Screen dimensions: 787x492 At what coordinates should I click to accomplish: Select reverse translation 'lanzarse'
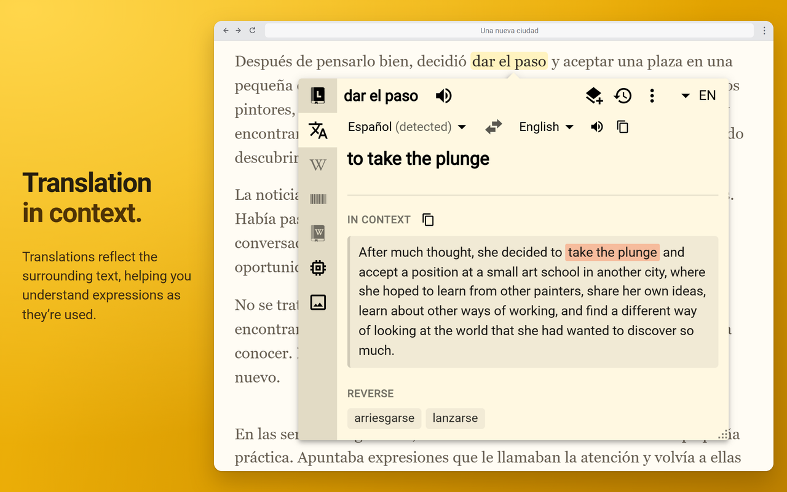455,418
